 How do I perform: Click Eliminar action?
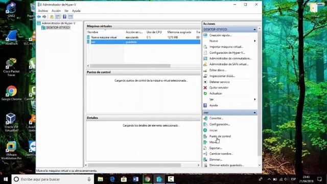coord(216,159)
